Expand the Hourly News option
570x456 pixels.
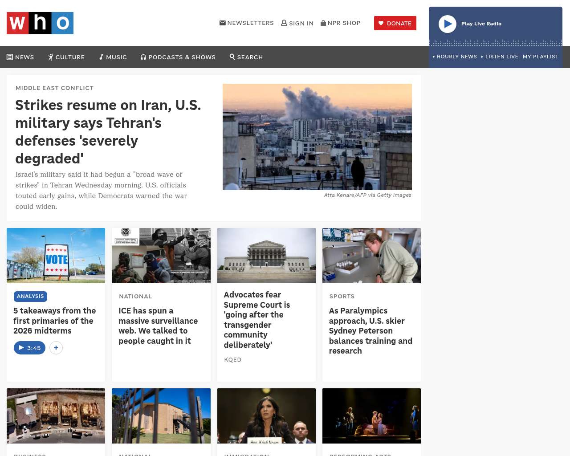pos(455,57)
